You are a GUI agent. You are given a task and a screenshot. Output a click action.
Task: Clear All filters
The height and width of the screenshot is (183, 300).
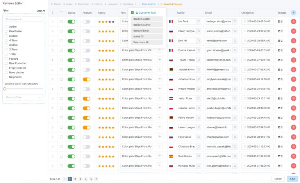point(41,11)
